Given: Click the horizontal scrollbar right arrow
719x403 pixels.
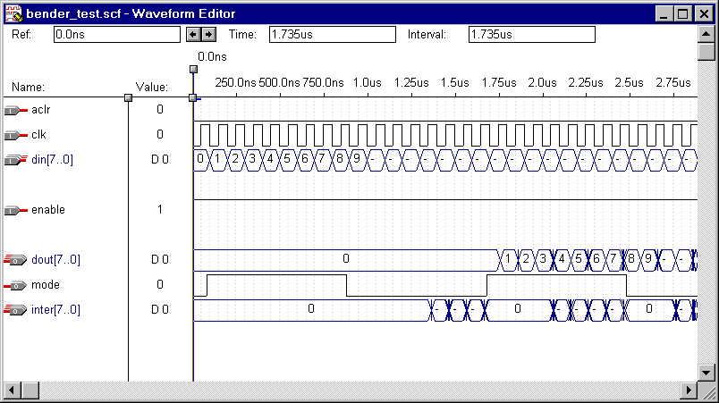Looking at the screenshot, I should pyautogui.click(x=689, y=390).
